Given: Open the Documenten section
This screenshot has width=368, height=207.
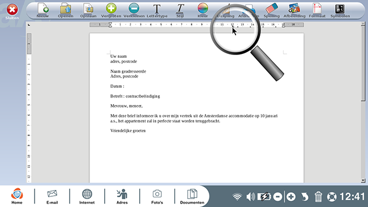Looking at the screenshot, I should click(192, 196).
